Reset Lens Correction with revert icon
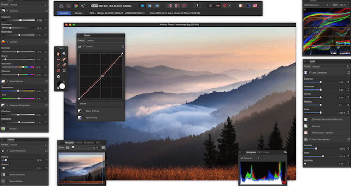The height and width of the screenshot is (186, 351). click(348, 73)
